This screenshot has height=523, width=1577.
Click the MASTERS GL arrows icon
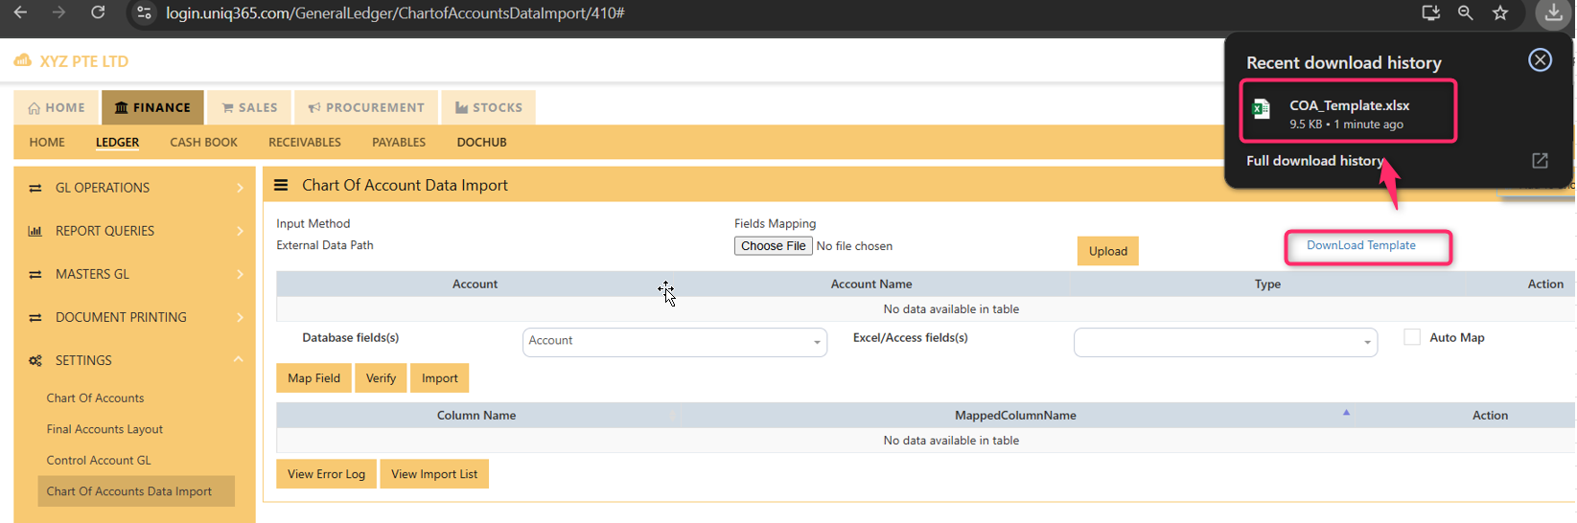pos(35,274)
